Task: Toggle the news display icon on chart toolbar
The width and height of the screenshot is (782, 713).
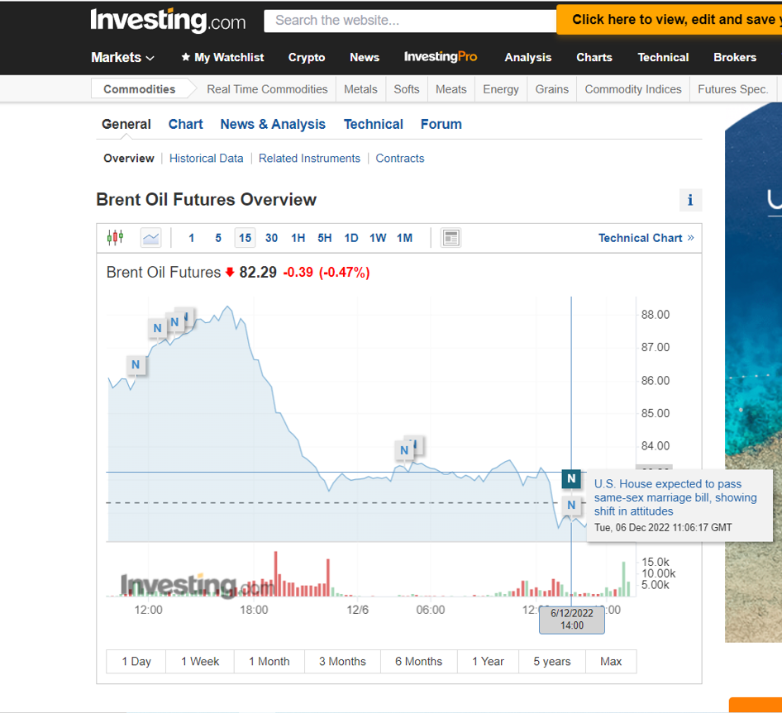Action: point(451,238)
